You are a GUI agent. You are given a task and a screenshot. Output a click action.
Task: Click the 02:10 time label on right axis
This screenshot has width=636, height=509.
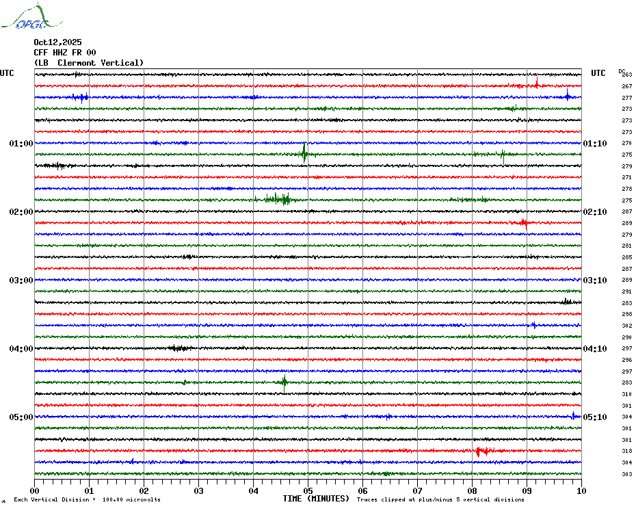pos(594,212)
